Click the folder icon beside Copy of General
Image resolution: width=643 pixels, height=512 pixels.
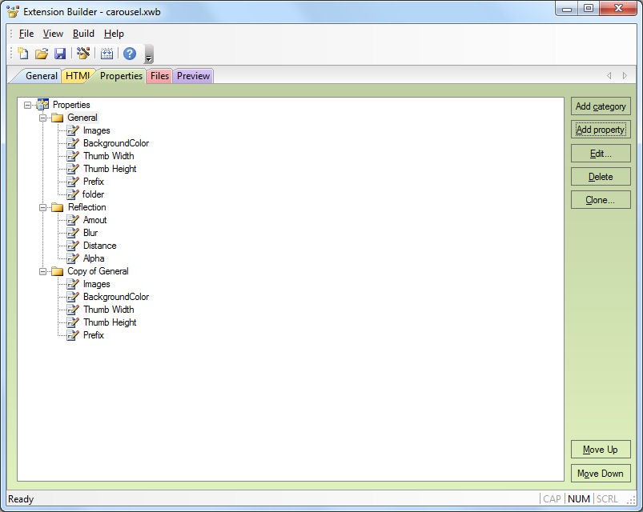57,271
